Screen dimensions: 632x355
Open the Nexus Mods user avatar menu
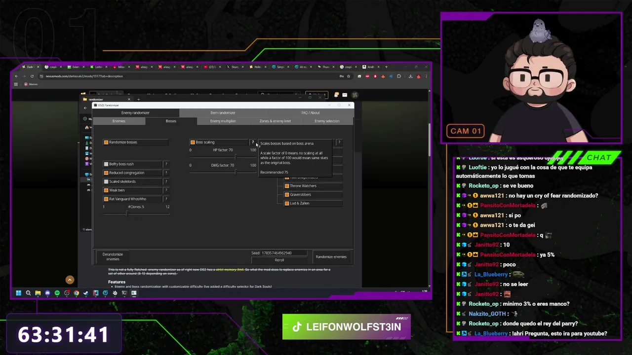[x=355, y=95]
